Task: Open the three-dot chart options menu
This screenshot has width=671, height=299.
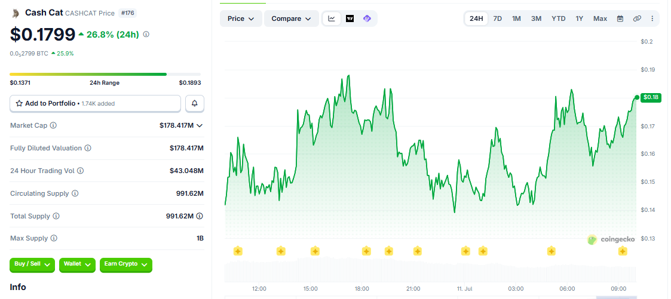Action: coord(652,19)
